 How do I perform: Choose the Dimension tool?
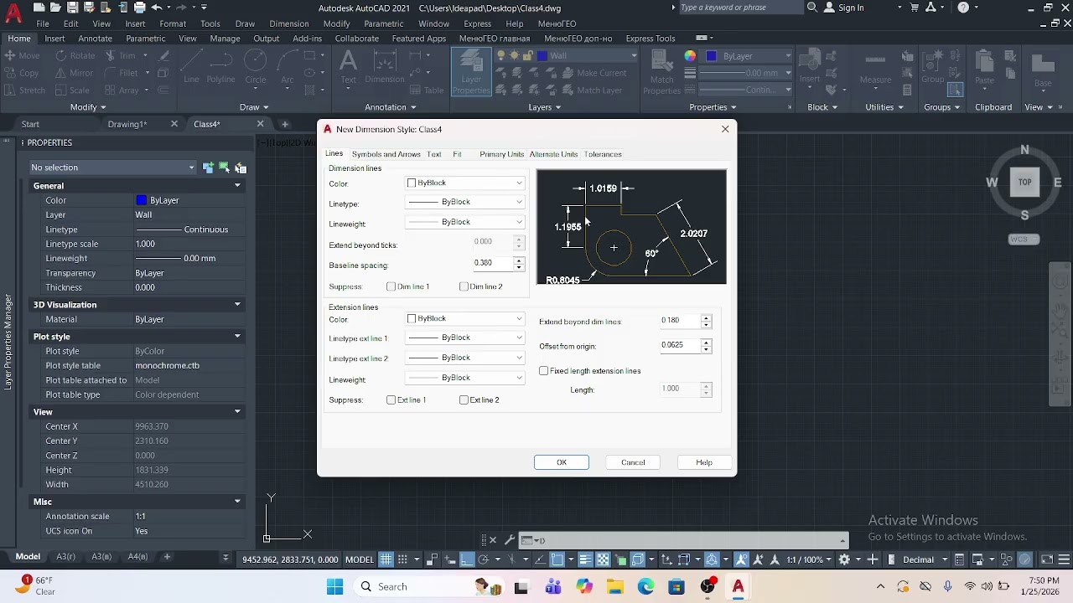[x=385, y=67]
